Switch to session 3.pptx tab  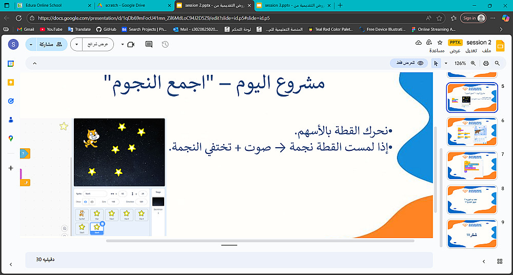[294, 5]
